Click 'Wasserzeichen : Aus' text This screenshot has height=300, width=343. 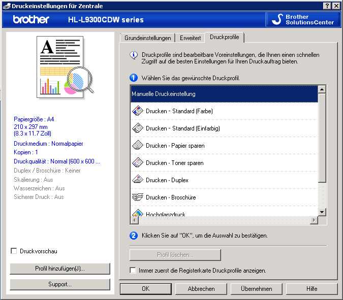[39, 188]
